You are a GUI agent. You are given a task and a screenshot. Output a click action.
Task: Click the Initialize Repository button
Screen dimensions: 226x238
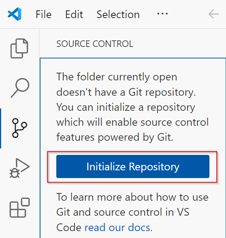(x=133, y=166)
